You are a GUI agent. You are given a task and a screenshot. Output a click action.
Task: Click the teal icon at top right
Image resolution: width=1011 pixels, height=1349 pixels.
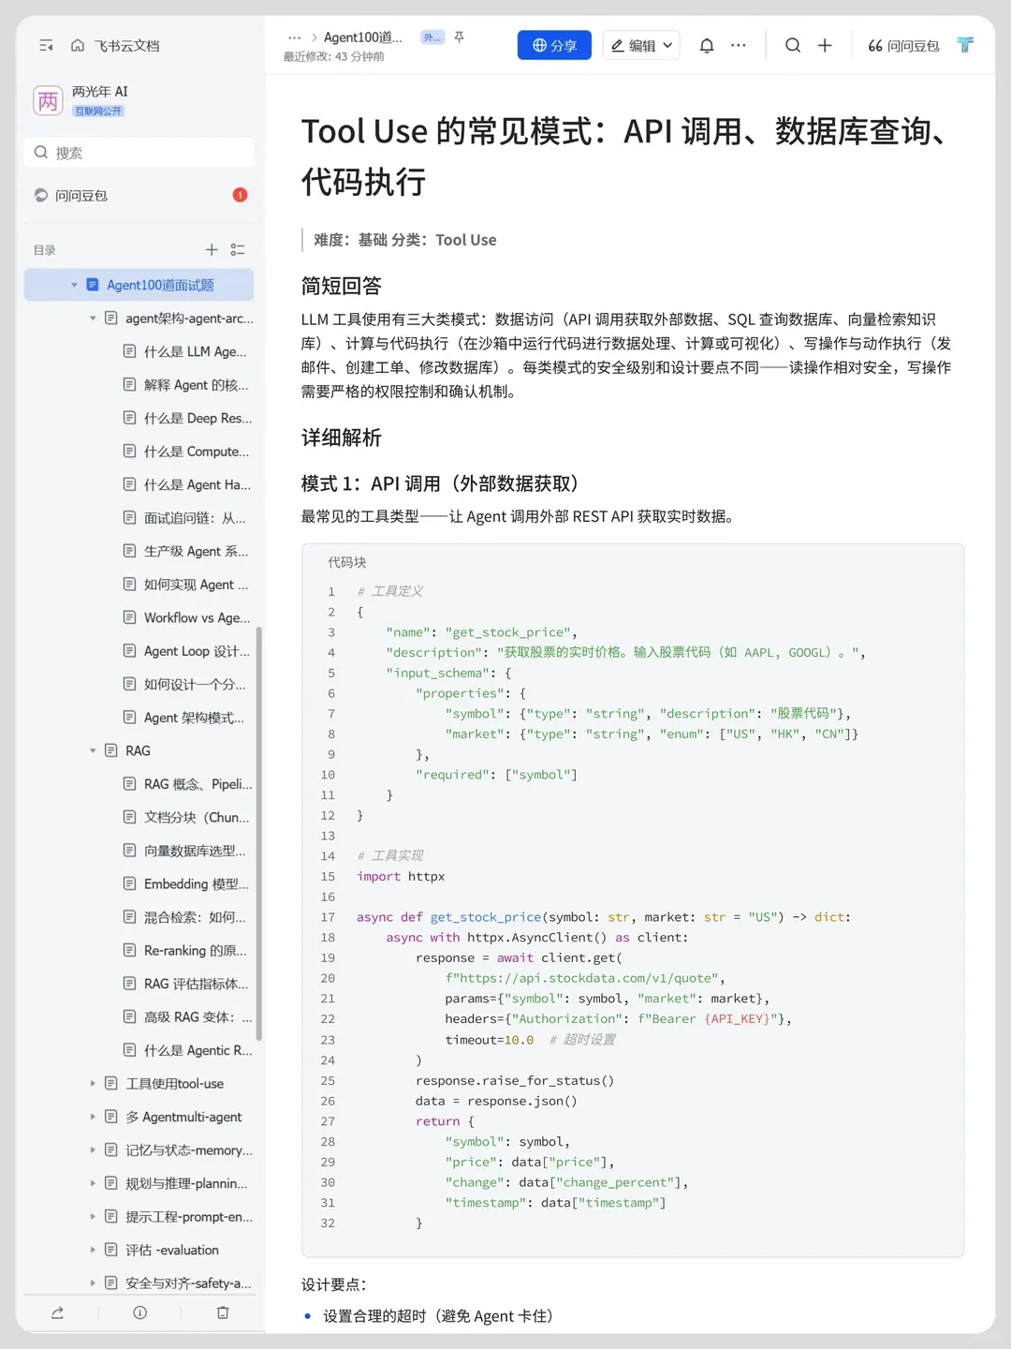[x=965, y=45]
